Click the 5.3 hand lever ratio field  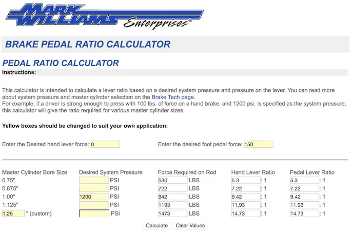tap(246, 181)
